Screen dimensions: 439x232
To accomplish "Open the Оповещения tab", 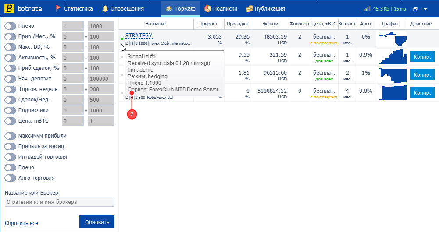I will click(123, 9).
